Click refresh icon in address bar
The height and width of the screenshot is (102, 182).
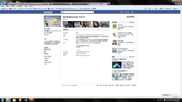[x=47, y=4]
